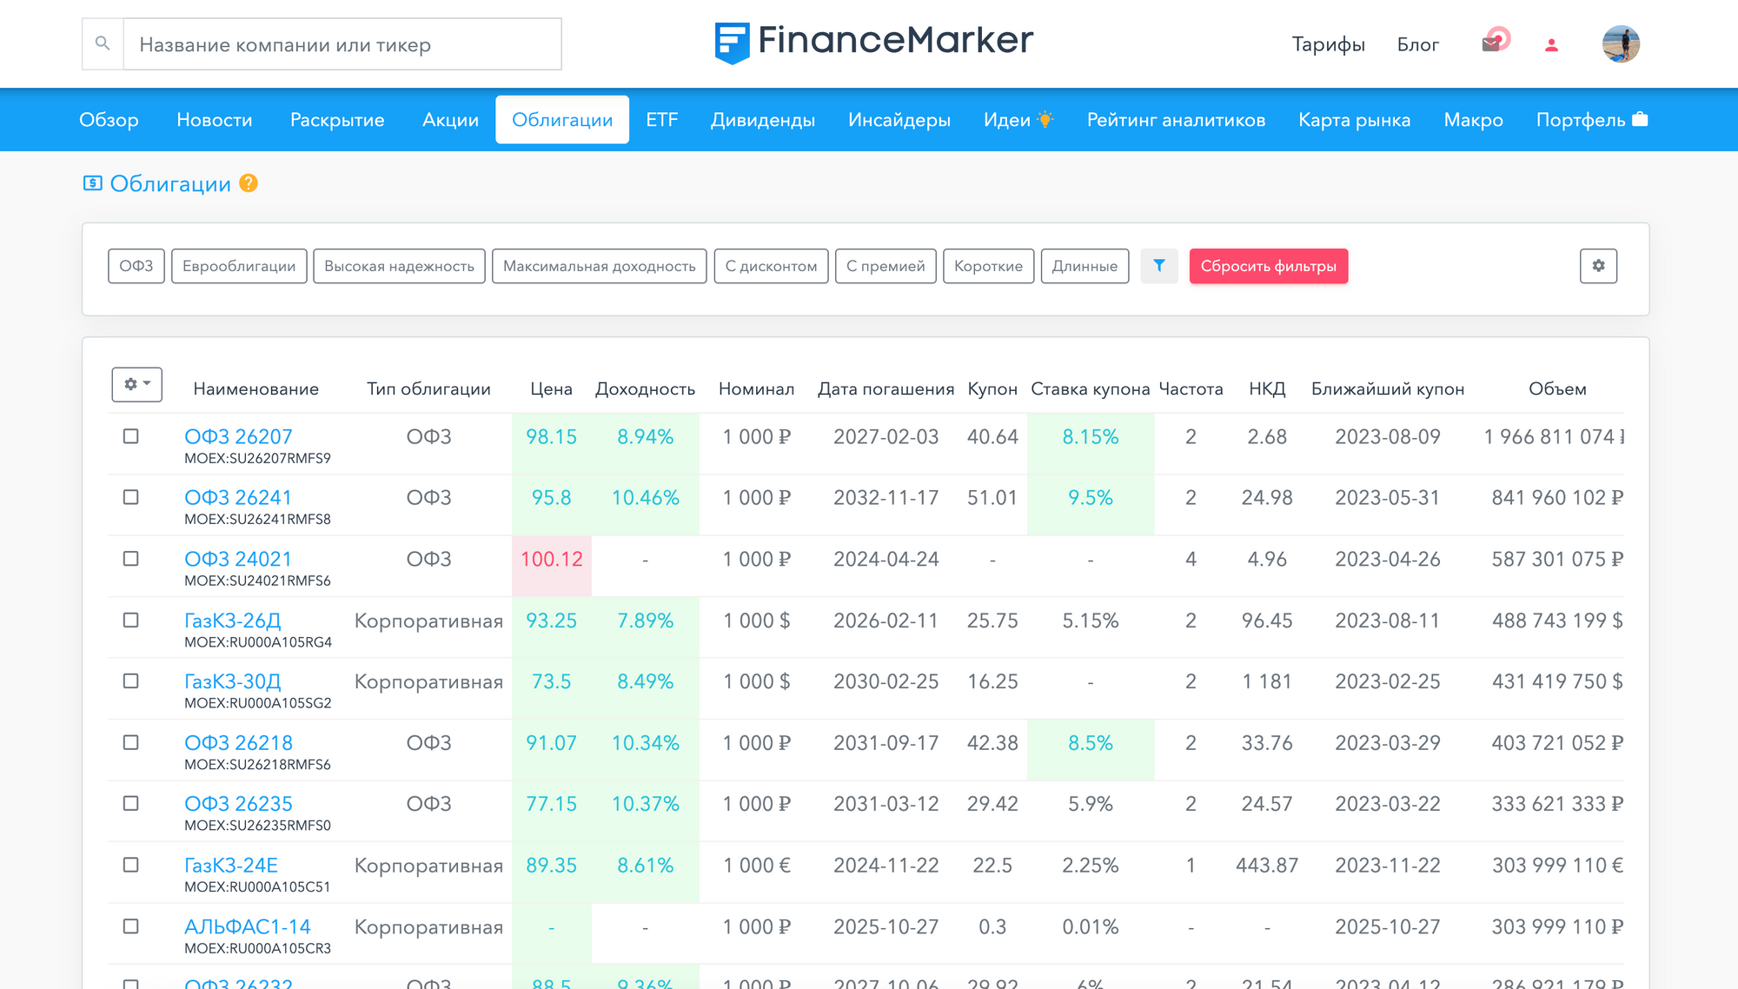The image size is (1738, 989).
Task: Focus the company or ticker search field
Action: coord(342,44)
